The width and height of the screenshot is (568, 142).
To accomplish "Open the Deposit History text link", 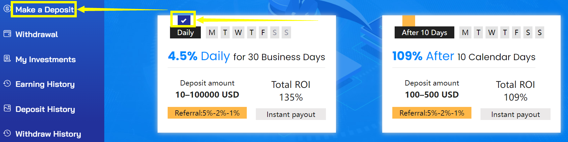I will pyautogui.click(x=45, y=109).
